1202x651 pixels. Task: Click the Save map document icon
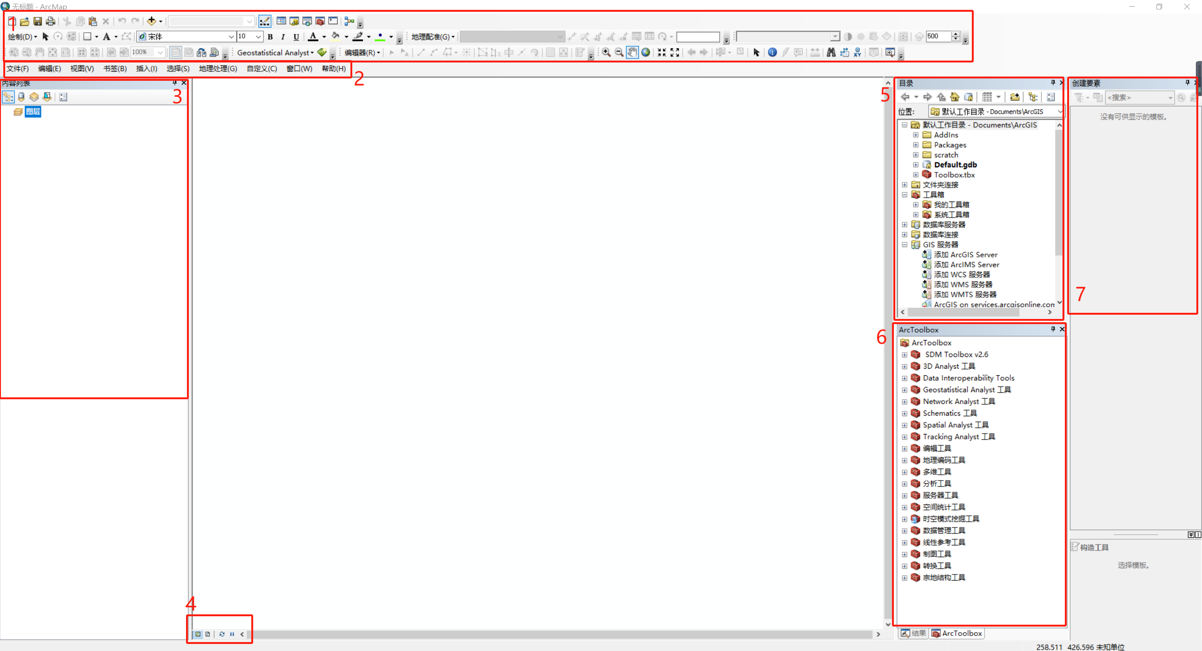[x=38, y=21]
